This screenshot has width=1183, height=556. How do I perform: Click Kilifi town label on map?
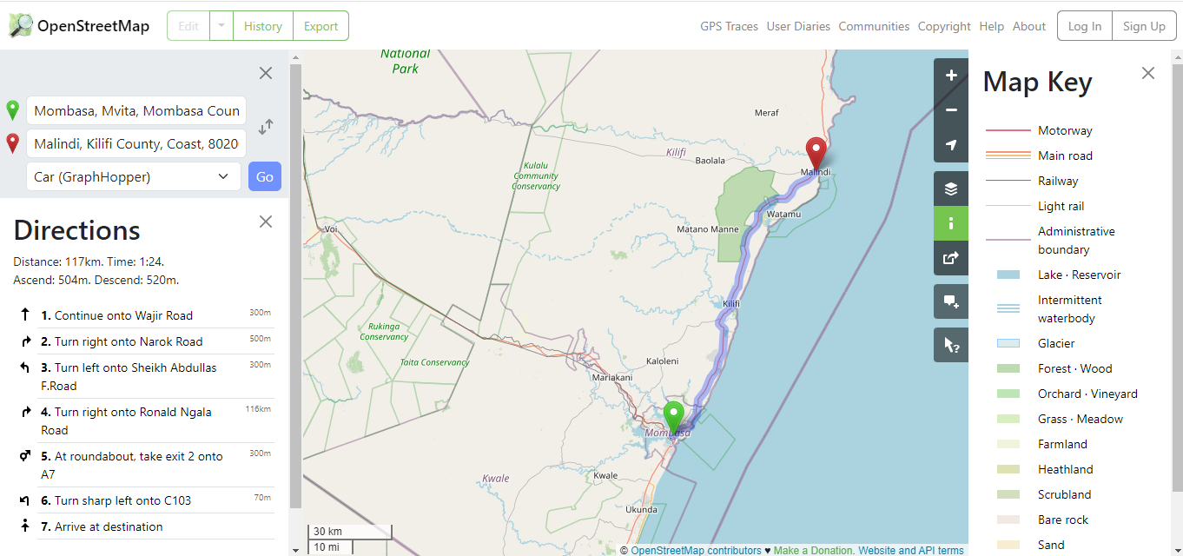[x=731, y=304]
